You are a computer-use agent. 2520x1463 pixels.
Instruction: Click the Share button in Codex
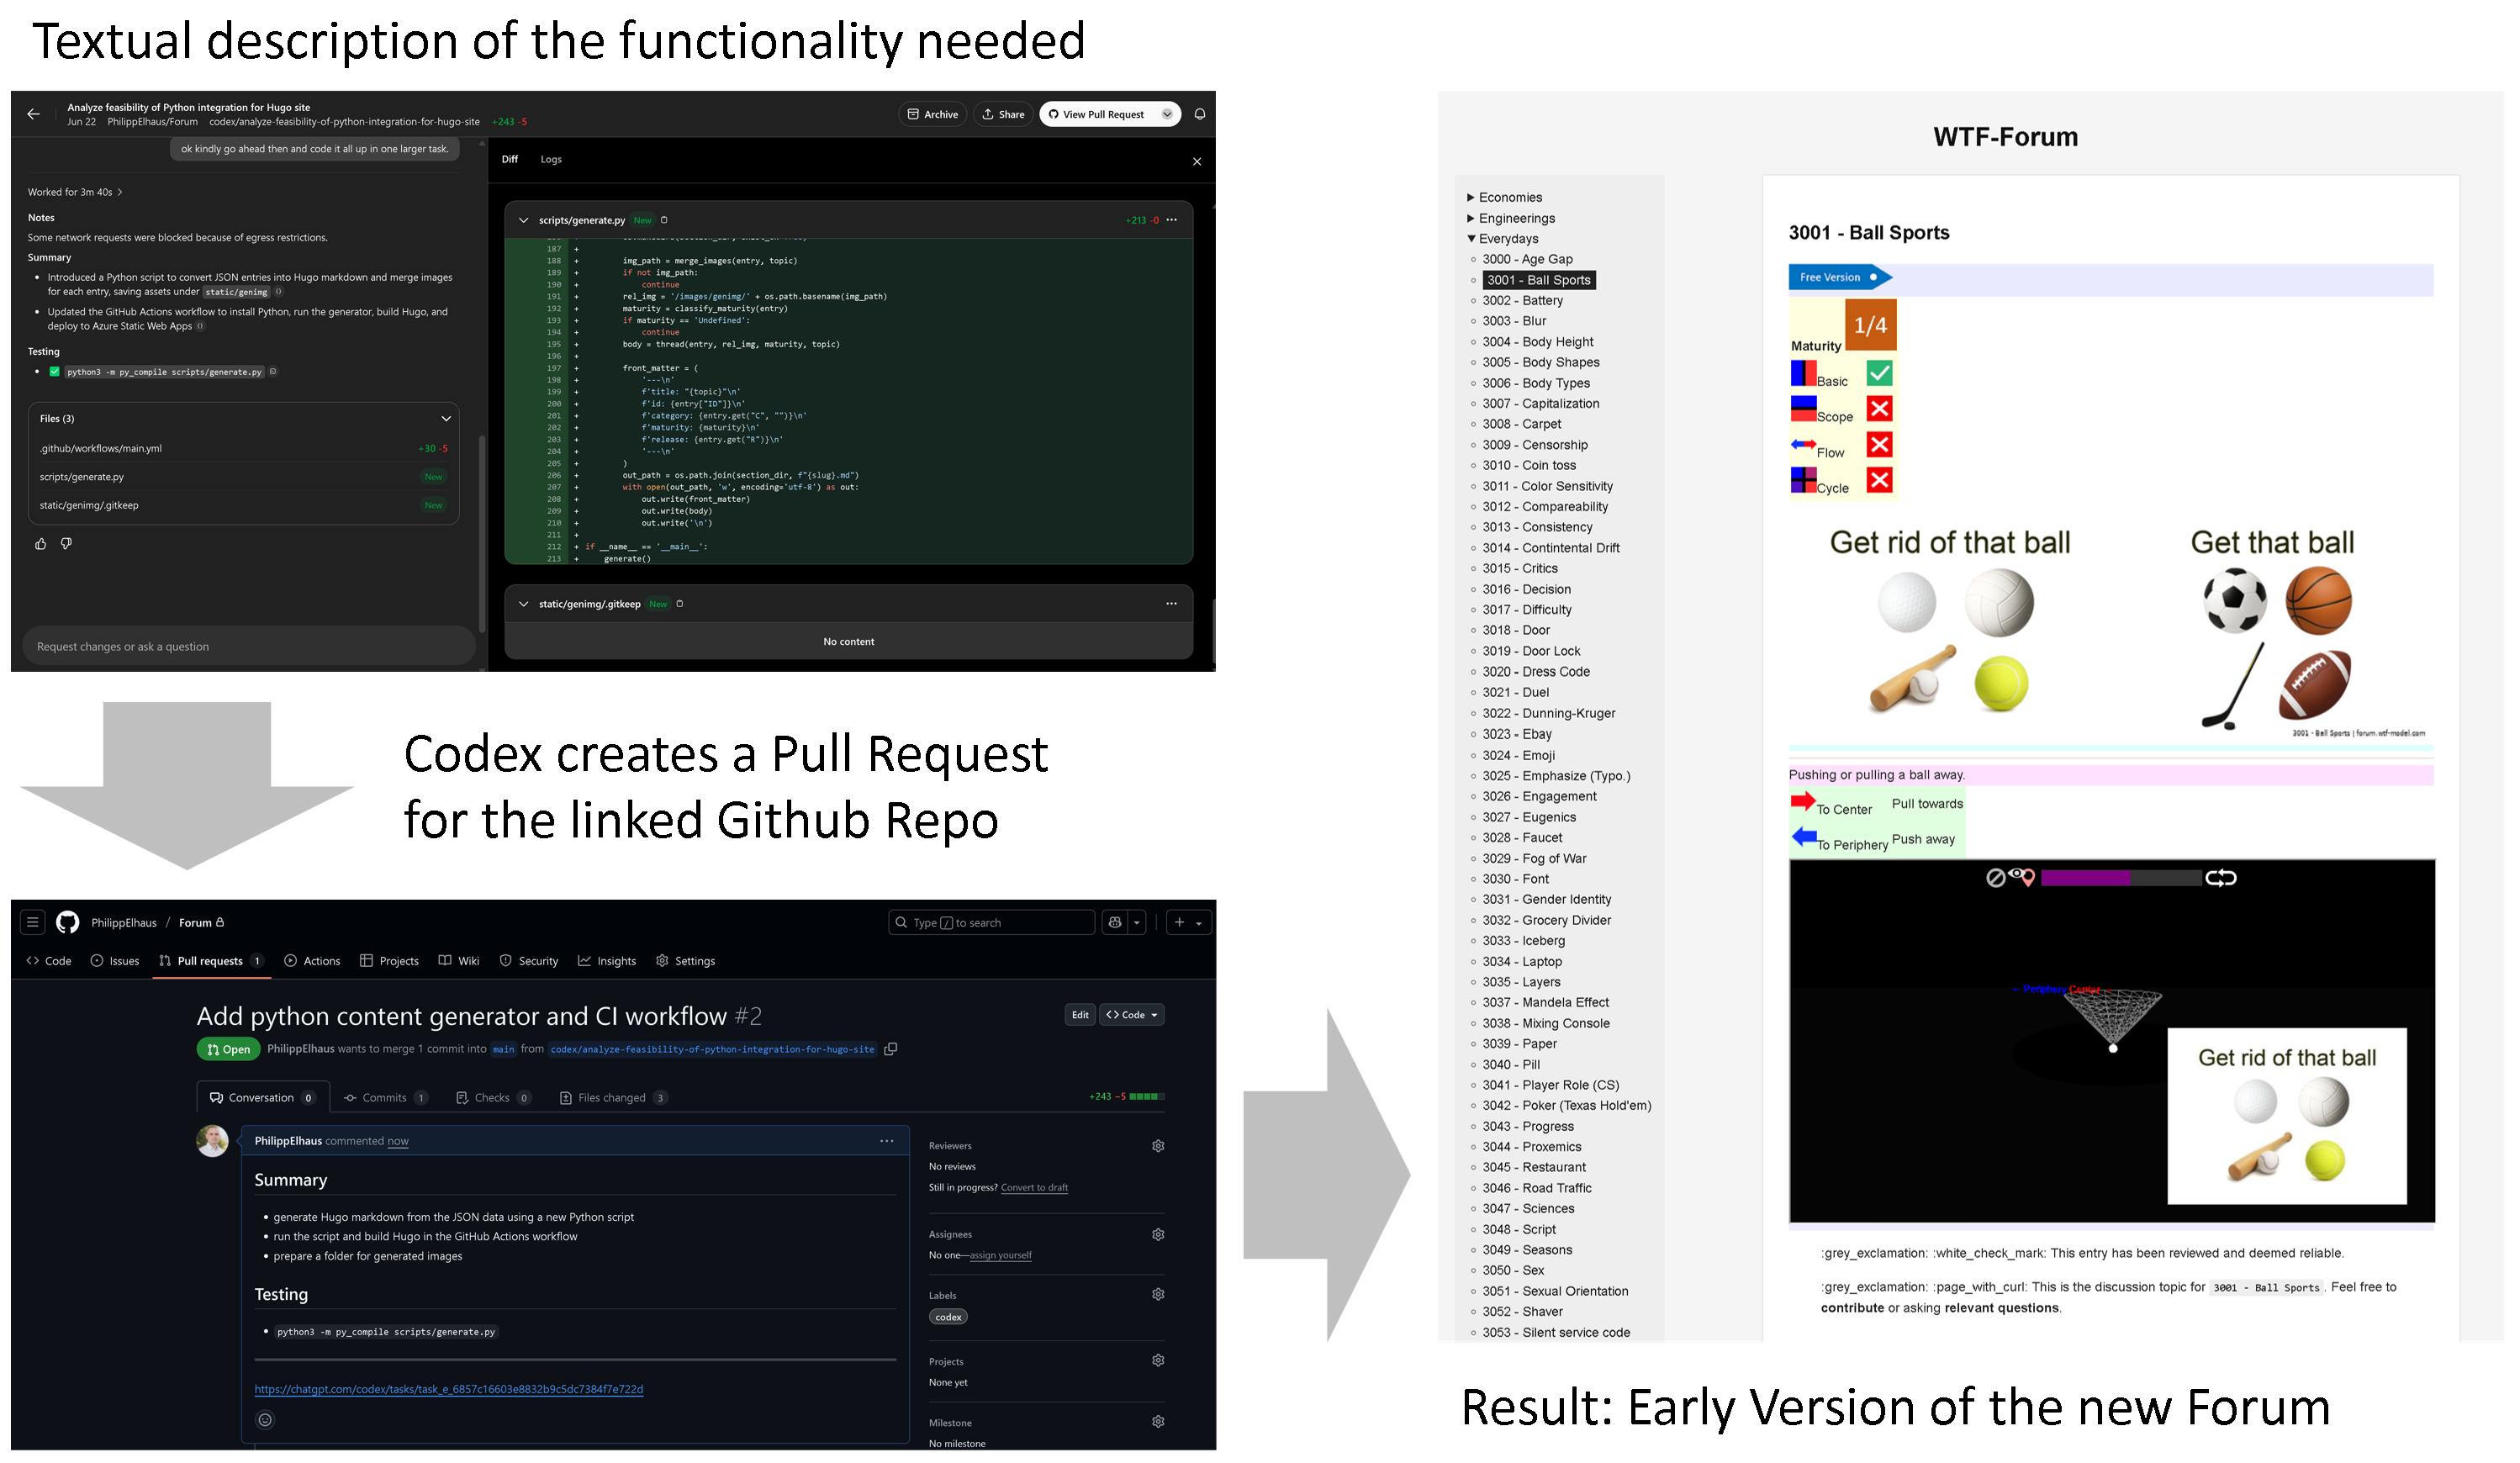click(1004, 114)
